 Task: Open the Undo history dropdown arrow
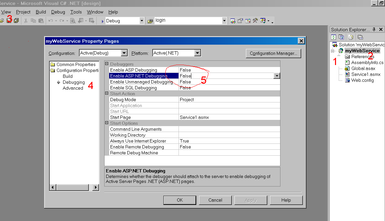point(56,21)
